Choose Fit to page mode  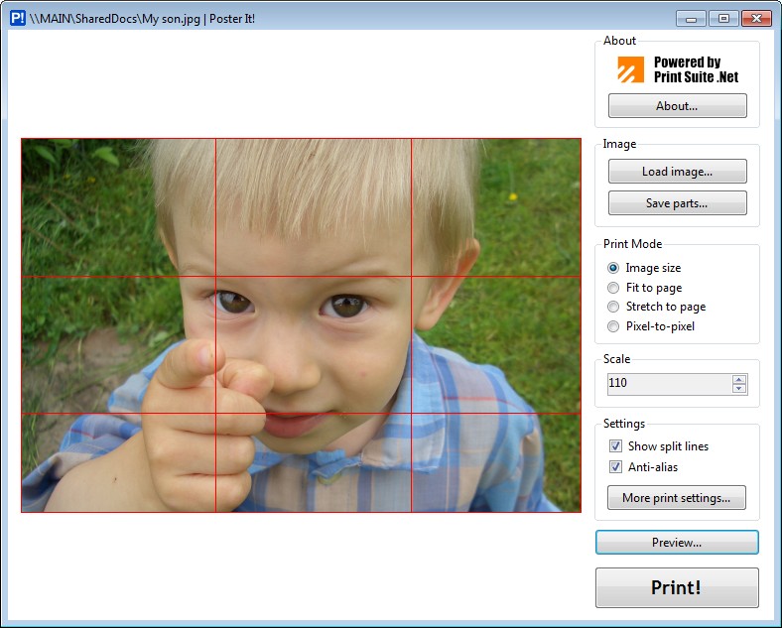[x=614, y=288]
